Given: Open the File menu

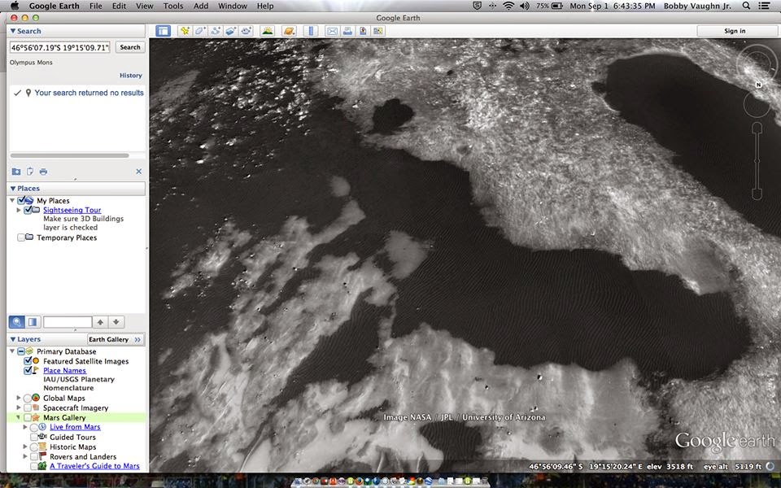Looking at the screenshot, I should (96, 6).
